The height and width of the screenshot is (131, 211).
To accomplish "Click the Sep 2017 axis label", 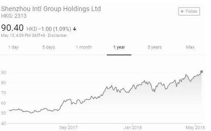I will click(x=68, y=128).
